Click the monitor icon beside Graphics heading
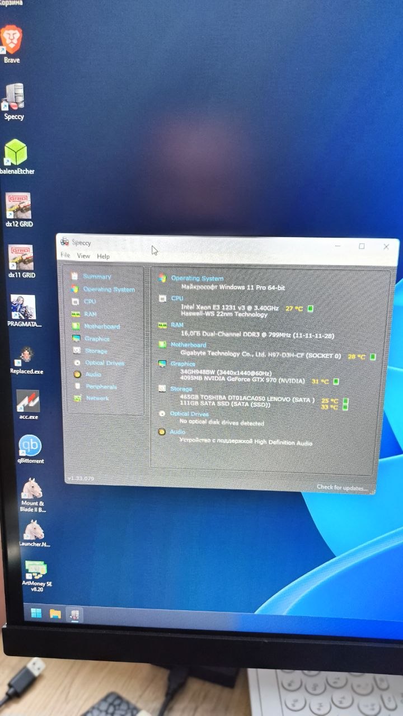Viewport: 403px width, 716px height. pos(162,364)
